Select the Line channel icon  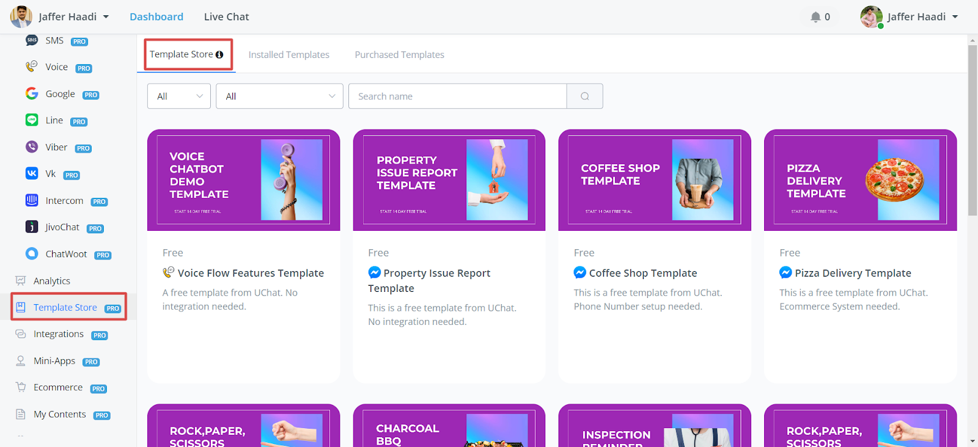point(32,120)
